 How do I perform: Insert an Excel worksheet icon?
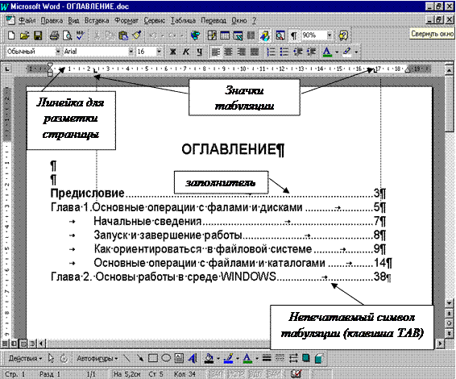238,35
